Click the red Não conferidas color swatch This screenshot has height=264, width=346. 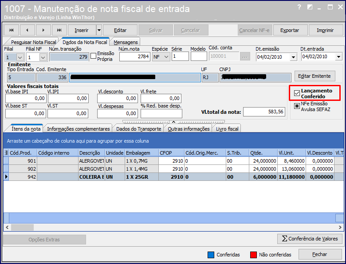[253, 255]
